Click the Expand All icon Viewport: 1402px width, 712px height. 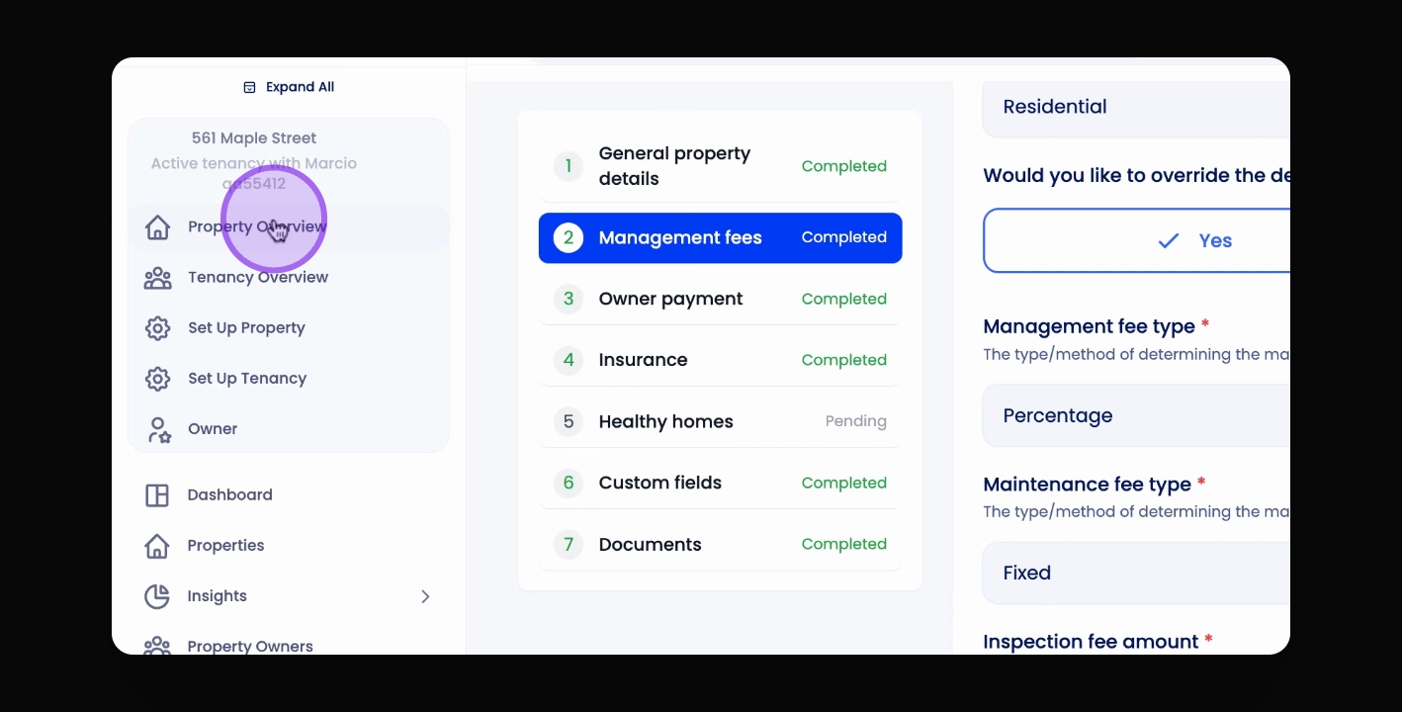tap(249, 87)
